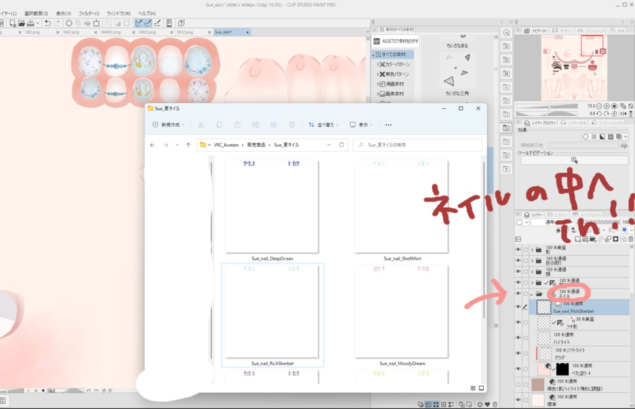Image resolution: width=635 pixels, height=409 pixels.
Task: Select the Sue_nail_DeepOcean thumbnail in Explorer
Action: pyautogui.click(x=271, y=207)
